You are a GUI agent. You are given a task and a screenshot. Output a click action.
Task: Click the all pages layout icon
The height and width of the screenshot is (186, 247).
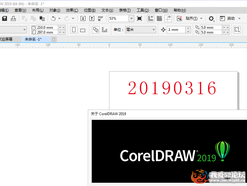[96, 30]
